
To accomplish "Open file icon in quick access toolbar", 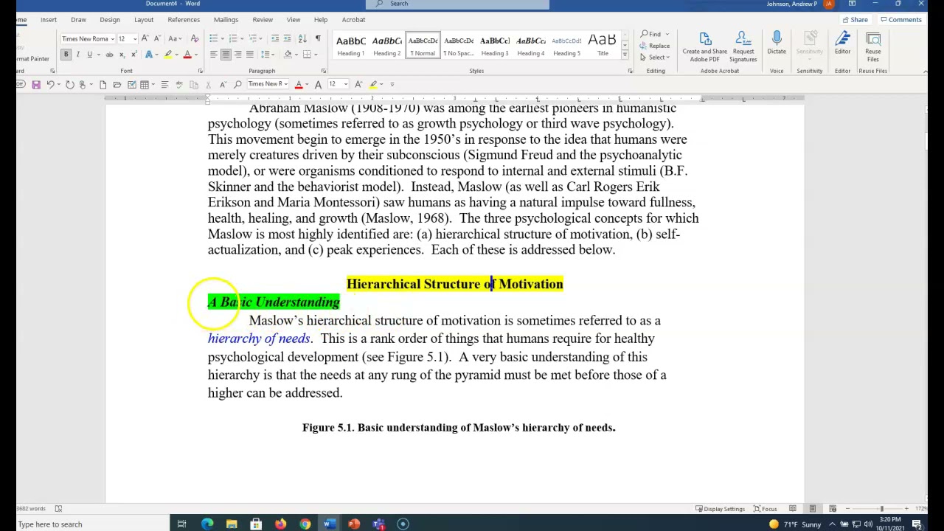I will pyautogui.click(x=117, y=85).
